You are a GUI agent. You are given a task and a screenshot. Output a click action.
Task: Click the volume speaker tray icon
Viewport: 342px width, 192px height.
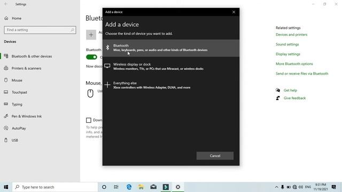(x=301, y=187)
